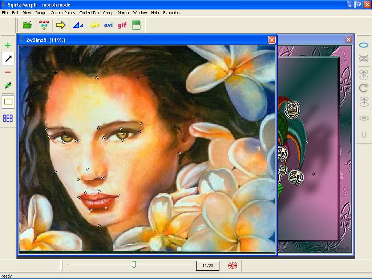372x279 pixels.
Task: Select the green diagonal arrow tool
Action: point(8,85)
